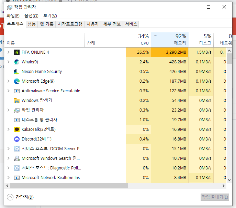Screen dimensions: 236x208
Task: Select the 프로세스 tab
Action: [x=15, y=24]
